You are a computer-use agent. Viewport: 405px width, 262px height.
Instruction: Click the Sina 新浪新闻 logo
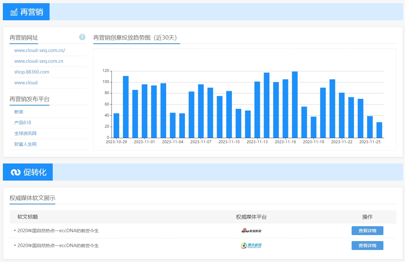(x=251, y=231)
